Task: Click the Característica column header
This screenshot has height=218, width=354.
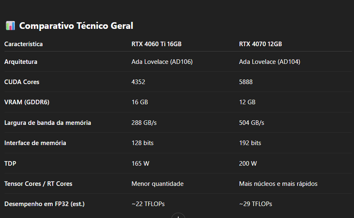Action: pyautogui.click(x=23, y=44)
